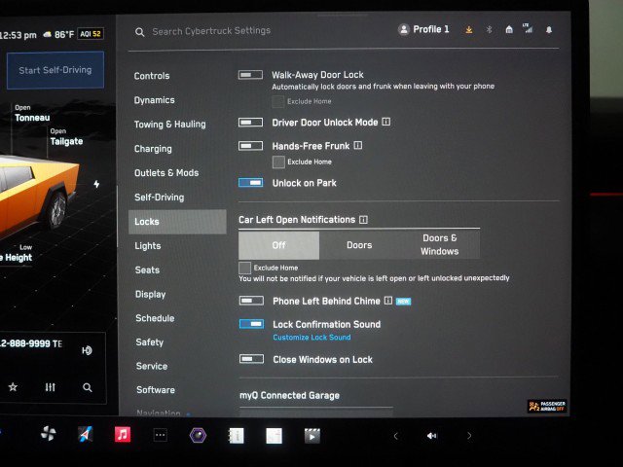Open Profile 1 driver profile

point(423,29)
